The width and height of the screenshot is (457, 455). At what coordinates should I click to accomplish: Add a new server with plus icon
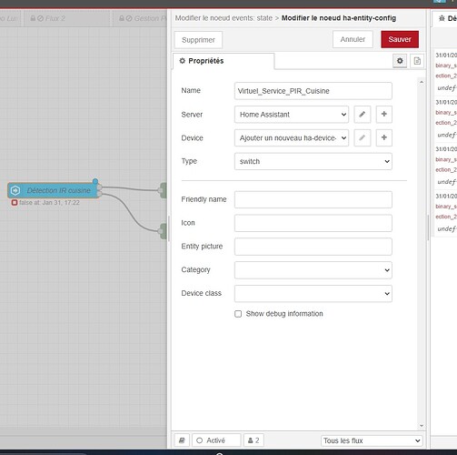click(x=384, y=115)
